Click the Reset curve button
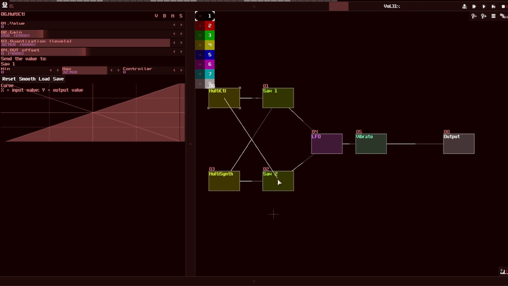This screenshot has width=508, height=286. click(9, 79)
